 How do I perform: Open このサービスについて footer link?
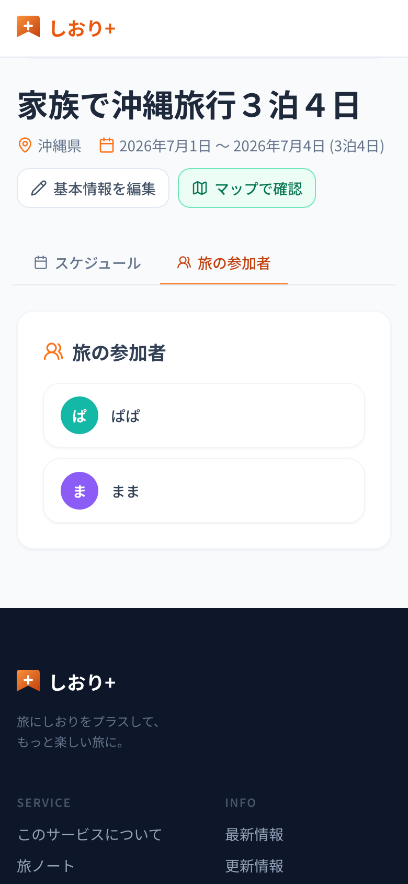90,834
